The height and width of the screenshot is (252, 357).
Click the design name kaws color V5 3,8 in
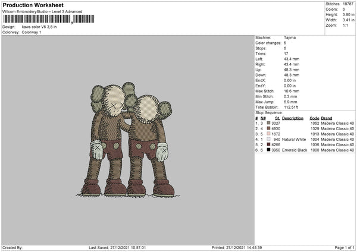point(39,27)
